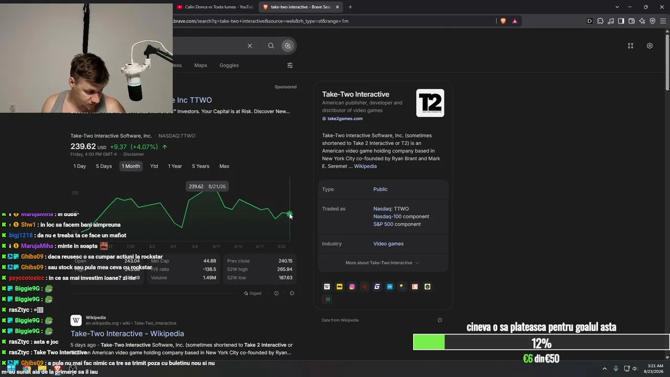670x377 pixels.
Task: Open Brave Search settings gear
Action: pos(650,46)
